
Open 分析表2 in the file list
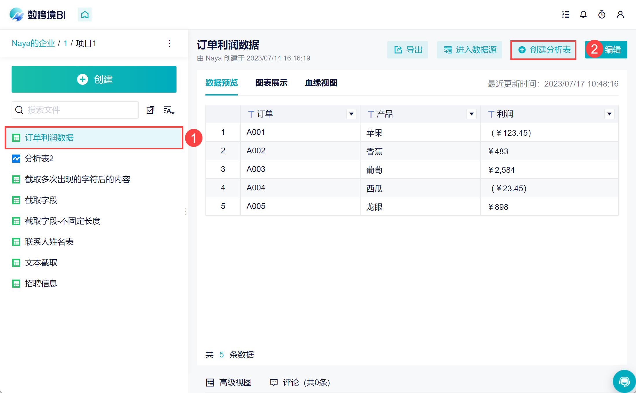coord(39,159)
